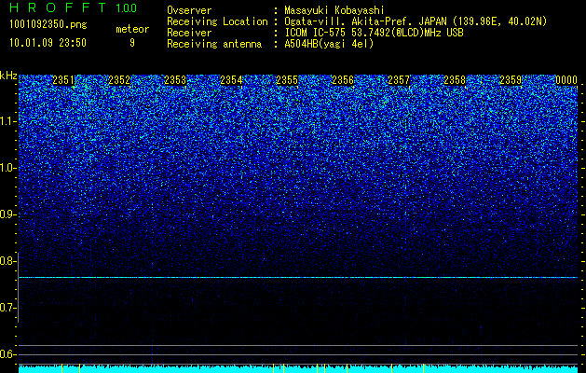Click the 0.9 kHz axis label
Image resolution: width=586 pixels, height=373 pixels.
coord(7,214)
